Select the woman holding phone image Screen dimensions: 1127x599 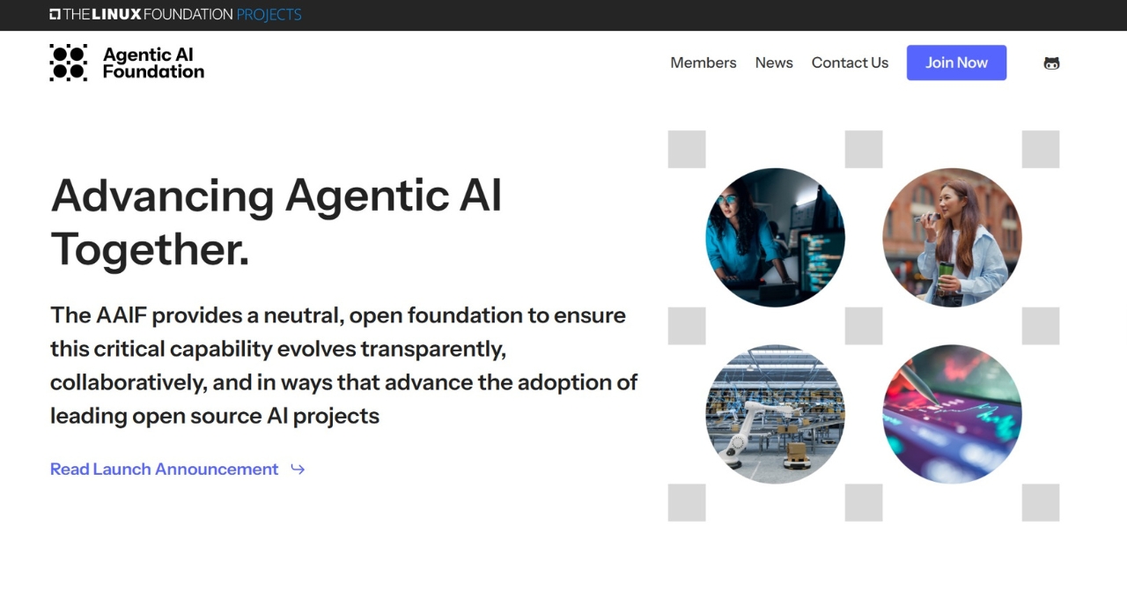952,238
